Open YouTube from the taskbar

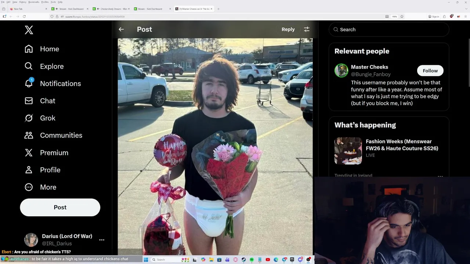tap(268, 260)
